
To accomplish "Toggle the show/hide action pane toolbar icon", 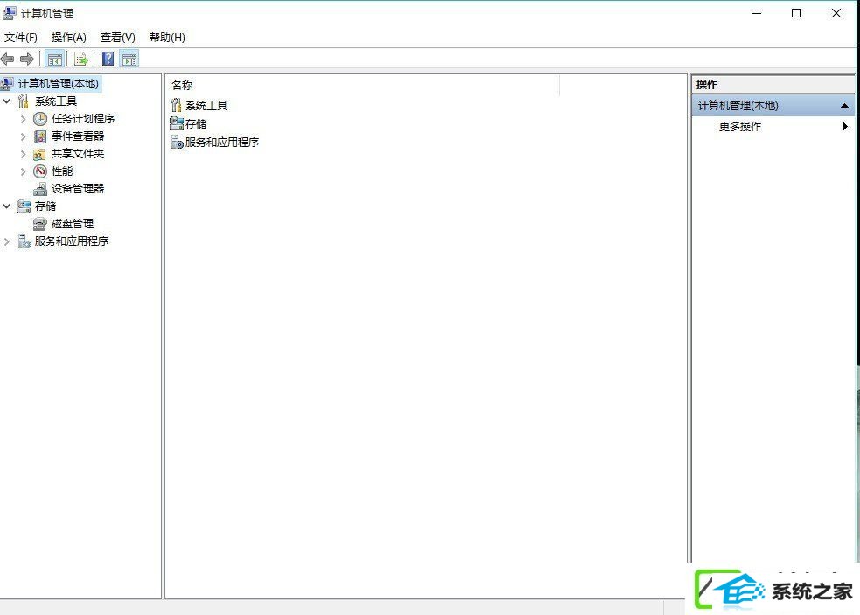I will [129, 59].
